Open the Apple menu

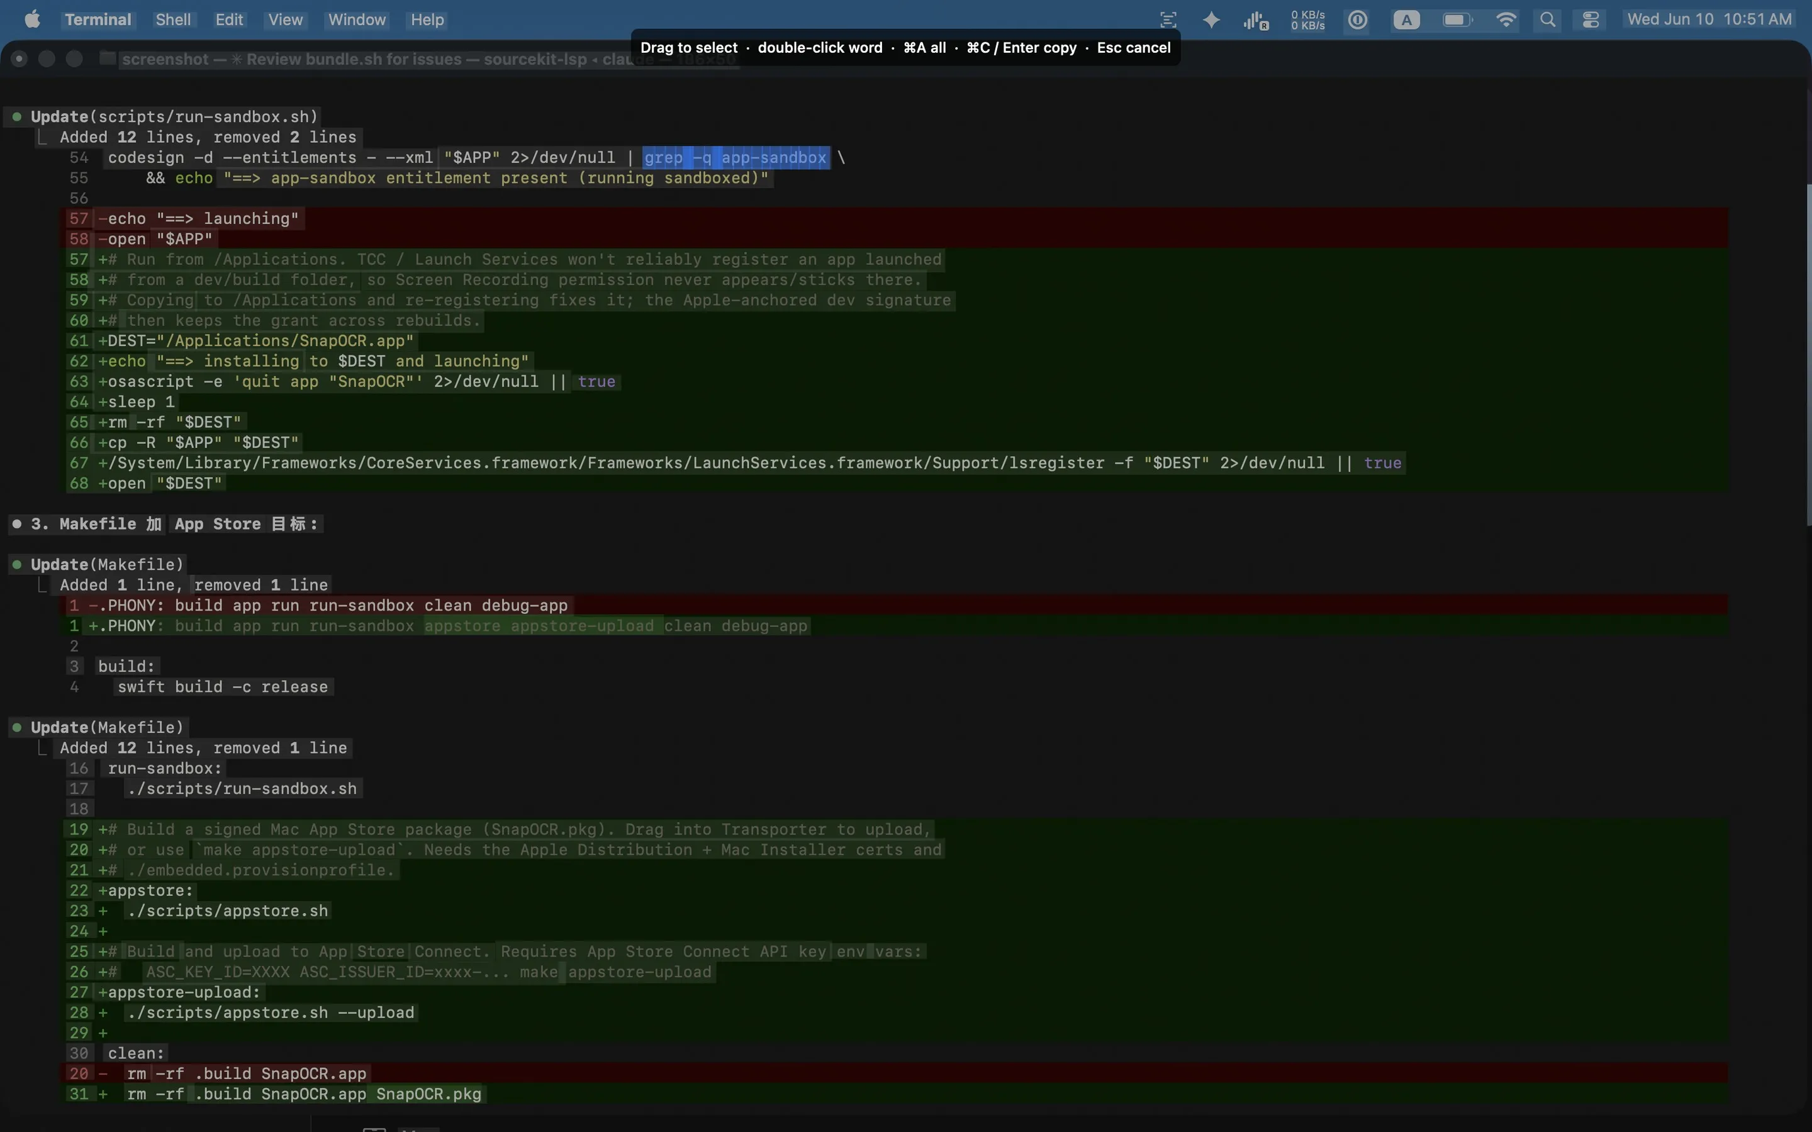point(31,19)
